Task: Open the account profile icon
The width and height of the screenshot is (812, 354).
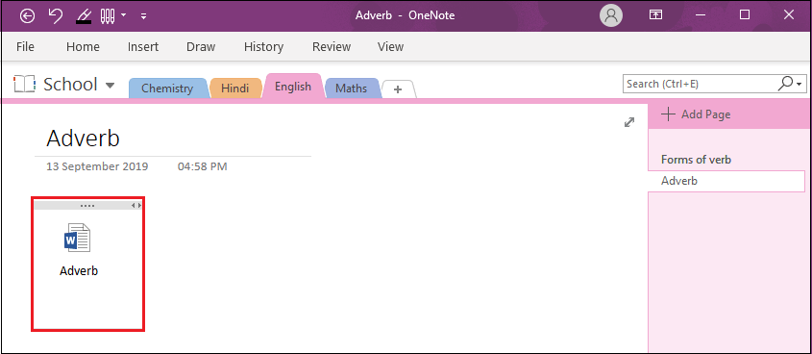Action: 611,15
